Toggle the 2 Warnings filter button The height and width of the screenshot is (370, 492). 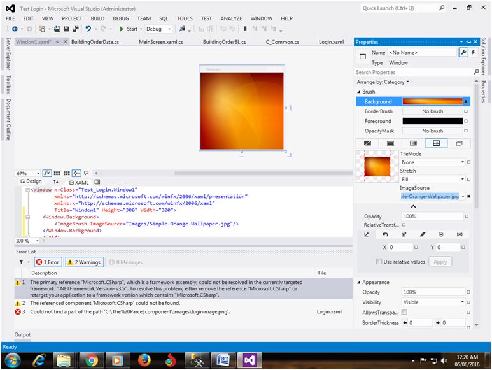(85, 262)
